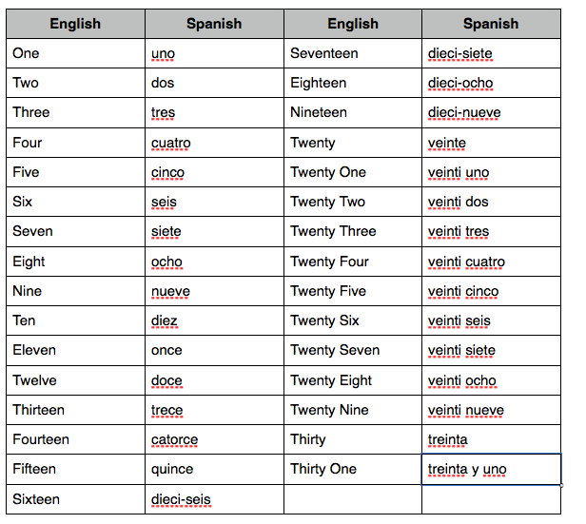Click the "Nineteen" cell

(x=319, y=112)
